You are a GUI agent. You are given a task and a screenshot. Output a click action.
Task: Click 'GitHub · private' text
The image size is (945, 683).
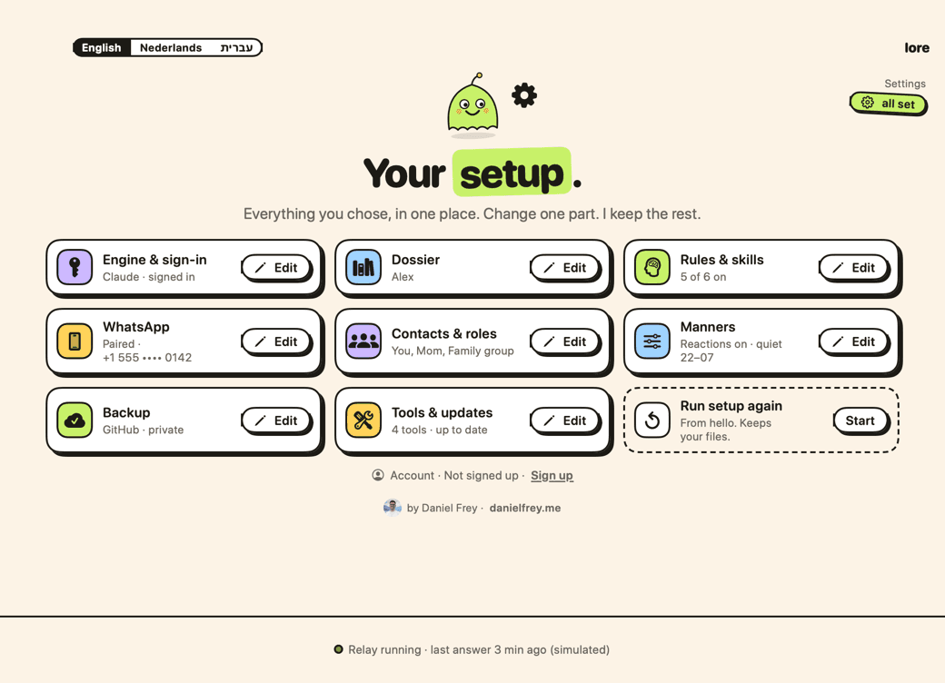(143, 430)
